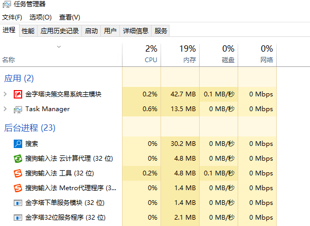Click the Task Manager process icon
Viewport: 310px width, 226px height.
18,109
